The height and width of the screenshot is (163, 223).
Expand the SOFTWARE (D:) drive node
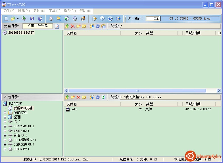click(x=5, y=126)
